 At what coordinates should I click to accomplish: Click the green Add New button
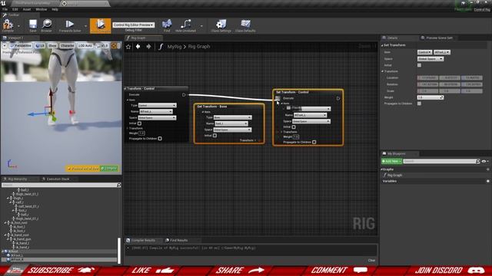pos(391,161)
